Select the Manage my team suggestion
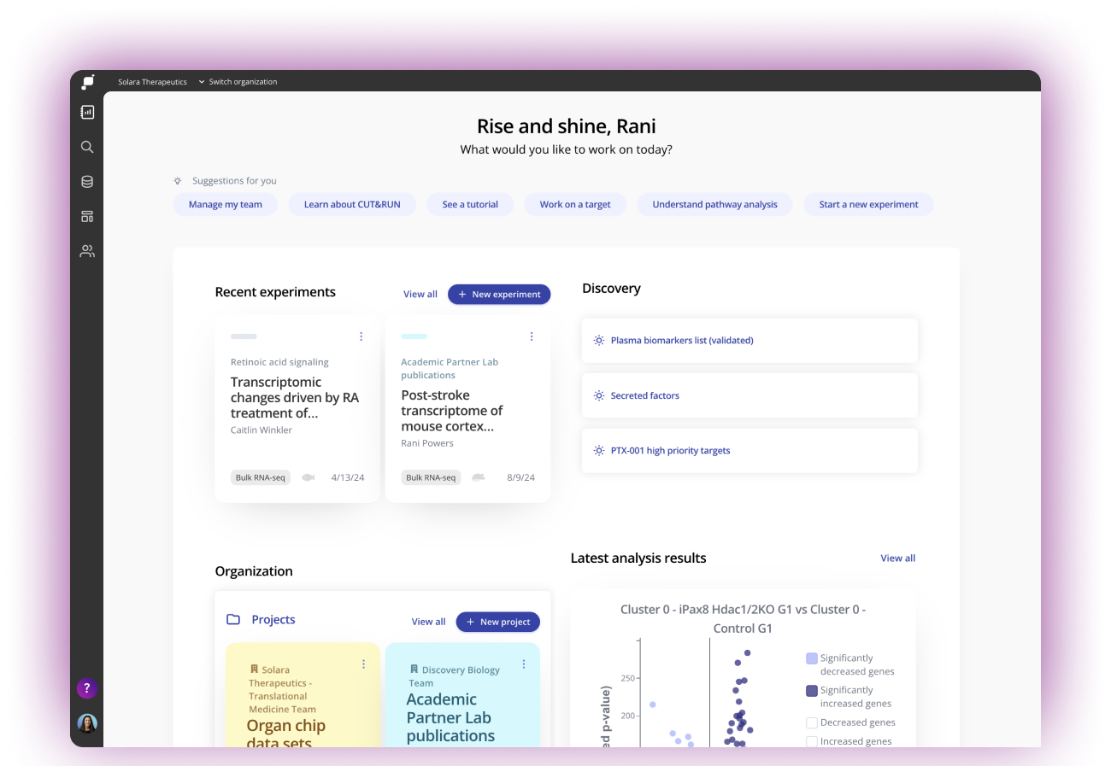Screen dimensions: 1111x766 click(226, 205)
